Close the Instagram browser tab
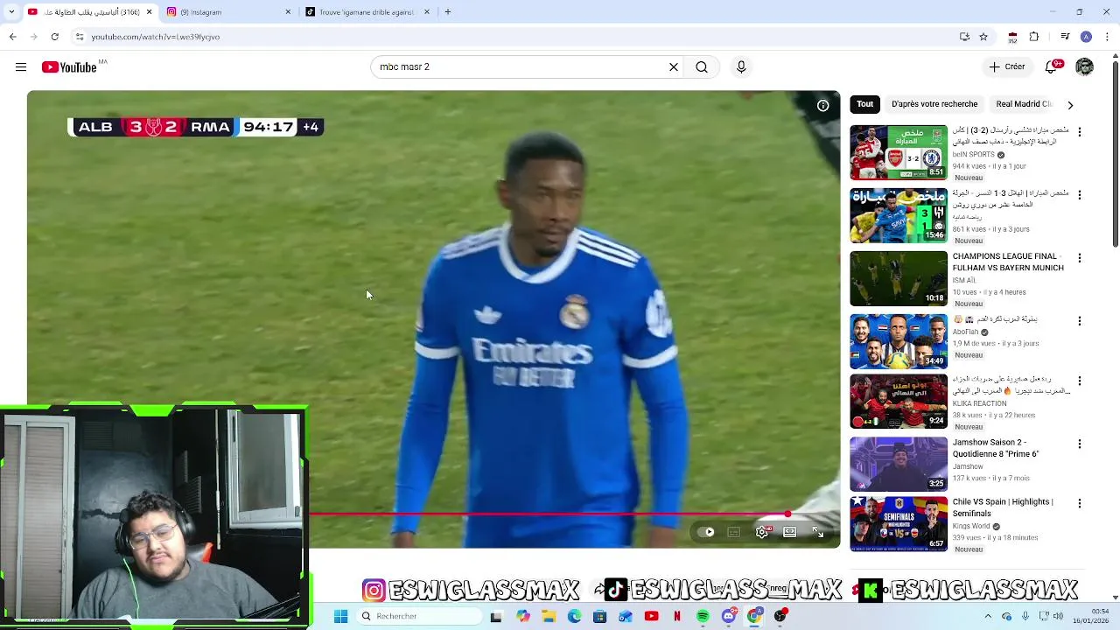The image size is (1120, 630). coord(288,12)
